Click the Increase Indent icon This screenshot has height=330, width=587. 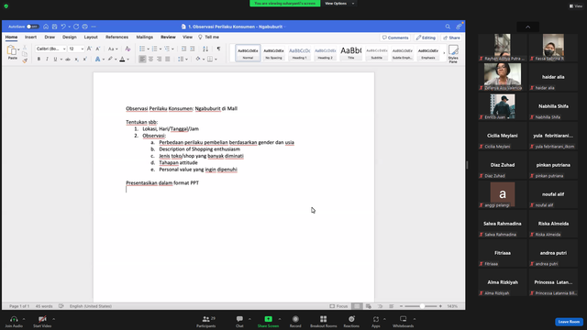tap(193, 49)
